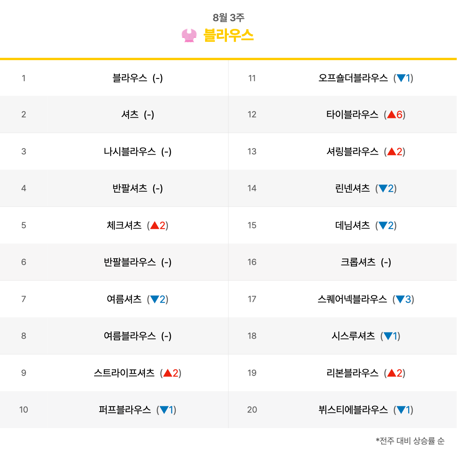Click the 린넨셔츠 keyword
This screenshot has width=457, height=457.
[352, 188]
